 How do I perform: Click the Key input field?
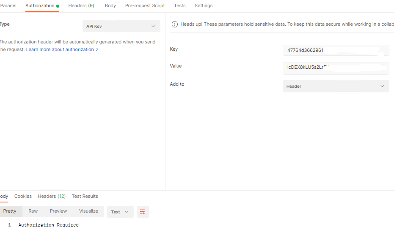336,50
